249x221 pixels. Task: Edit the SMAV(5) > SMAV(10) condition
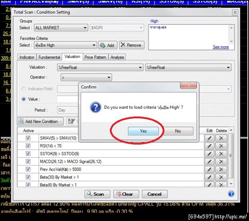(209, 138)
